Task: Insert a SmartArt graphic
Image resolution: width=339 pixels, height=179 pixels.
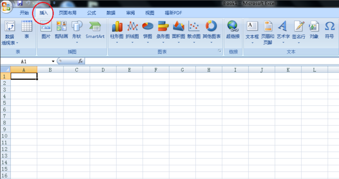Action: [95, 30]
